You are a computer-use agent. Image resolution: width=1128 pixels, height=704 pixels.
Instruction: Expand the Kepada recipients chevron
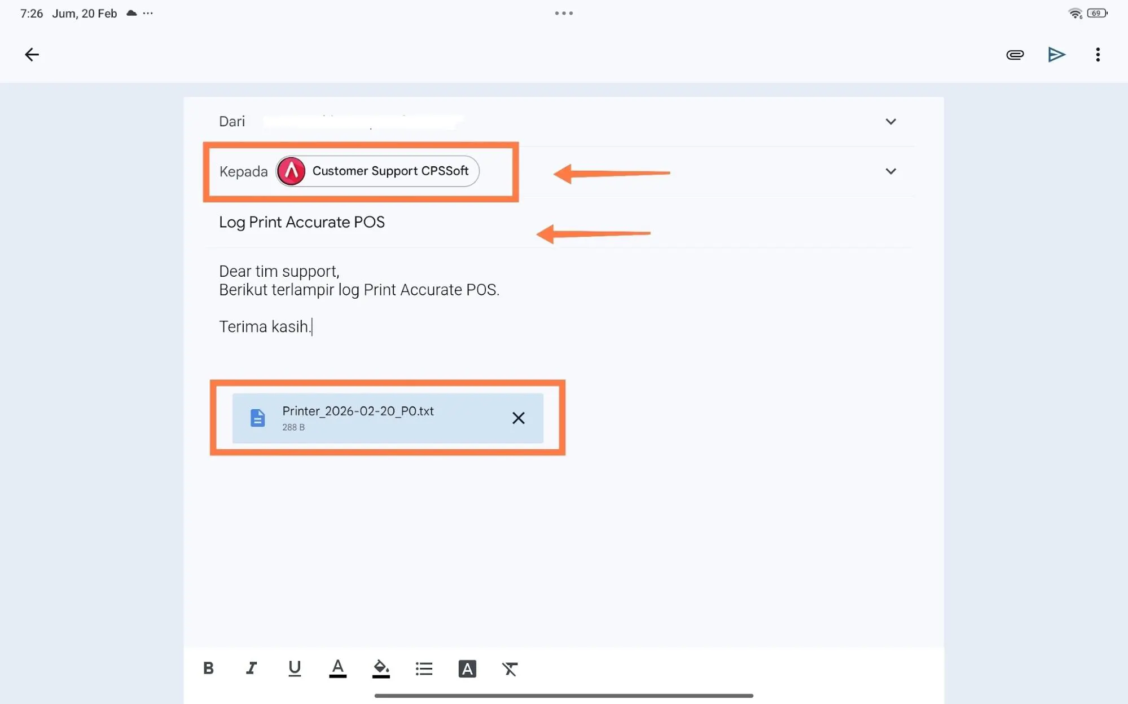[x=890, y=171]
